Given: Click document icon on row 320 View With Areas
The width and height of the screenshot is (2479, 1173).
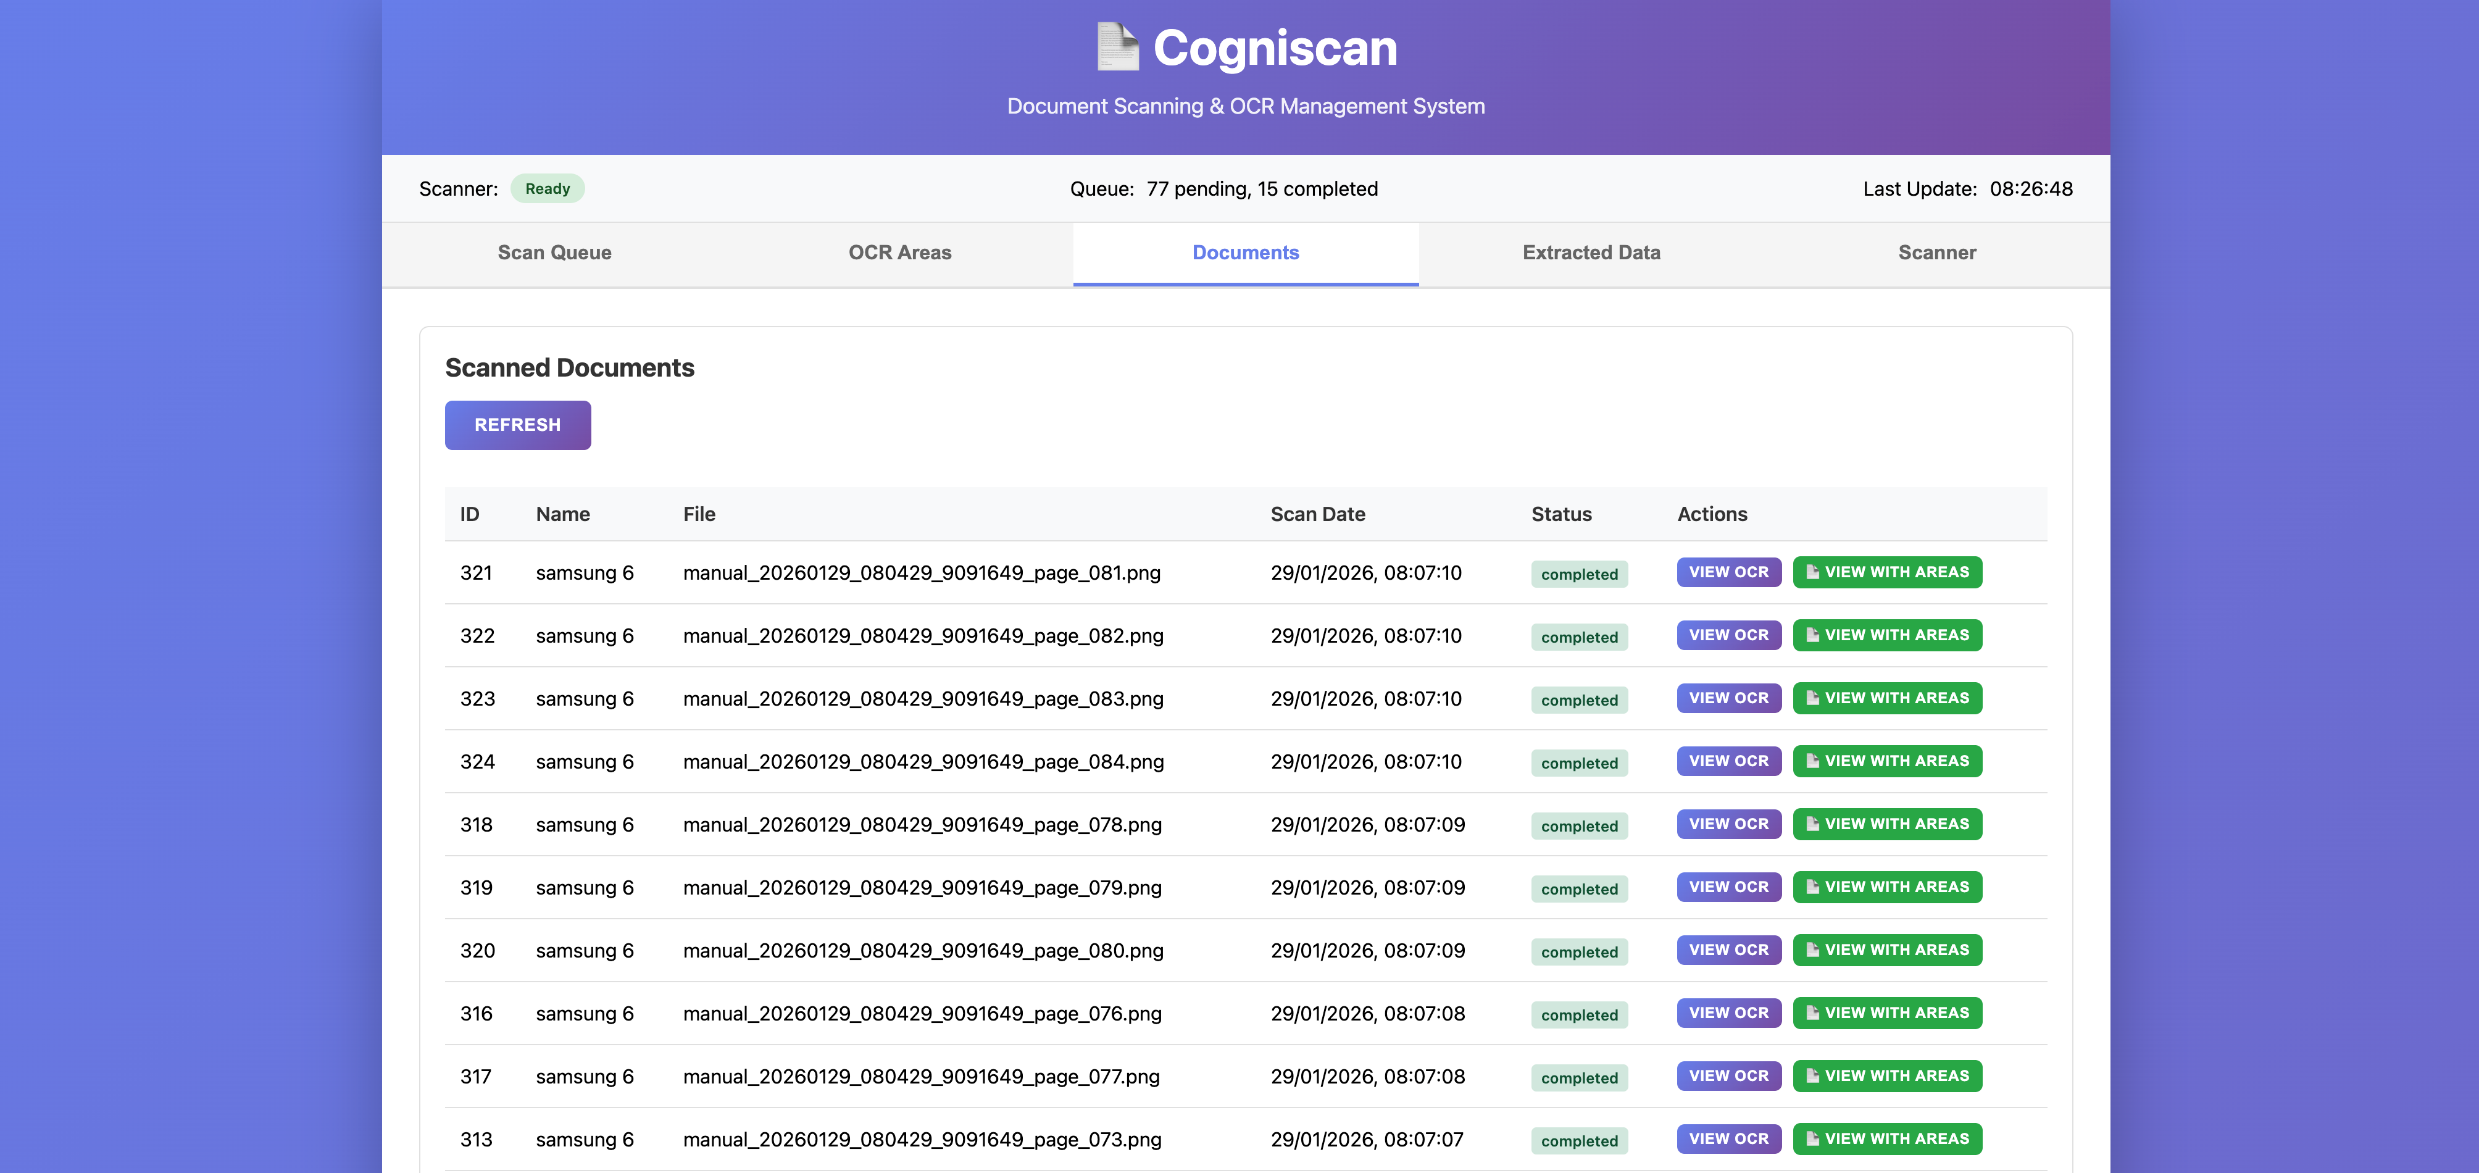Looking at the screenshot, I should pyautogui.click(x=1812, y=950).
